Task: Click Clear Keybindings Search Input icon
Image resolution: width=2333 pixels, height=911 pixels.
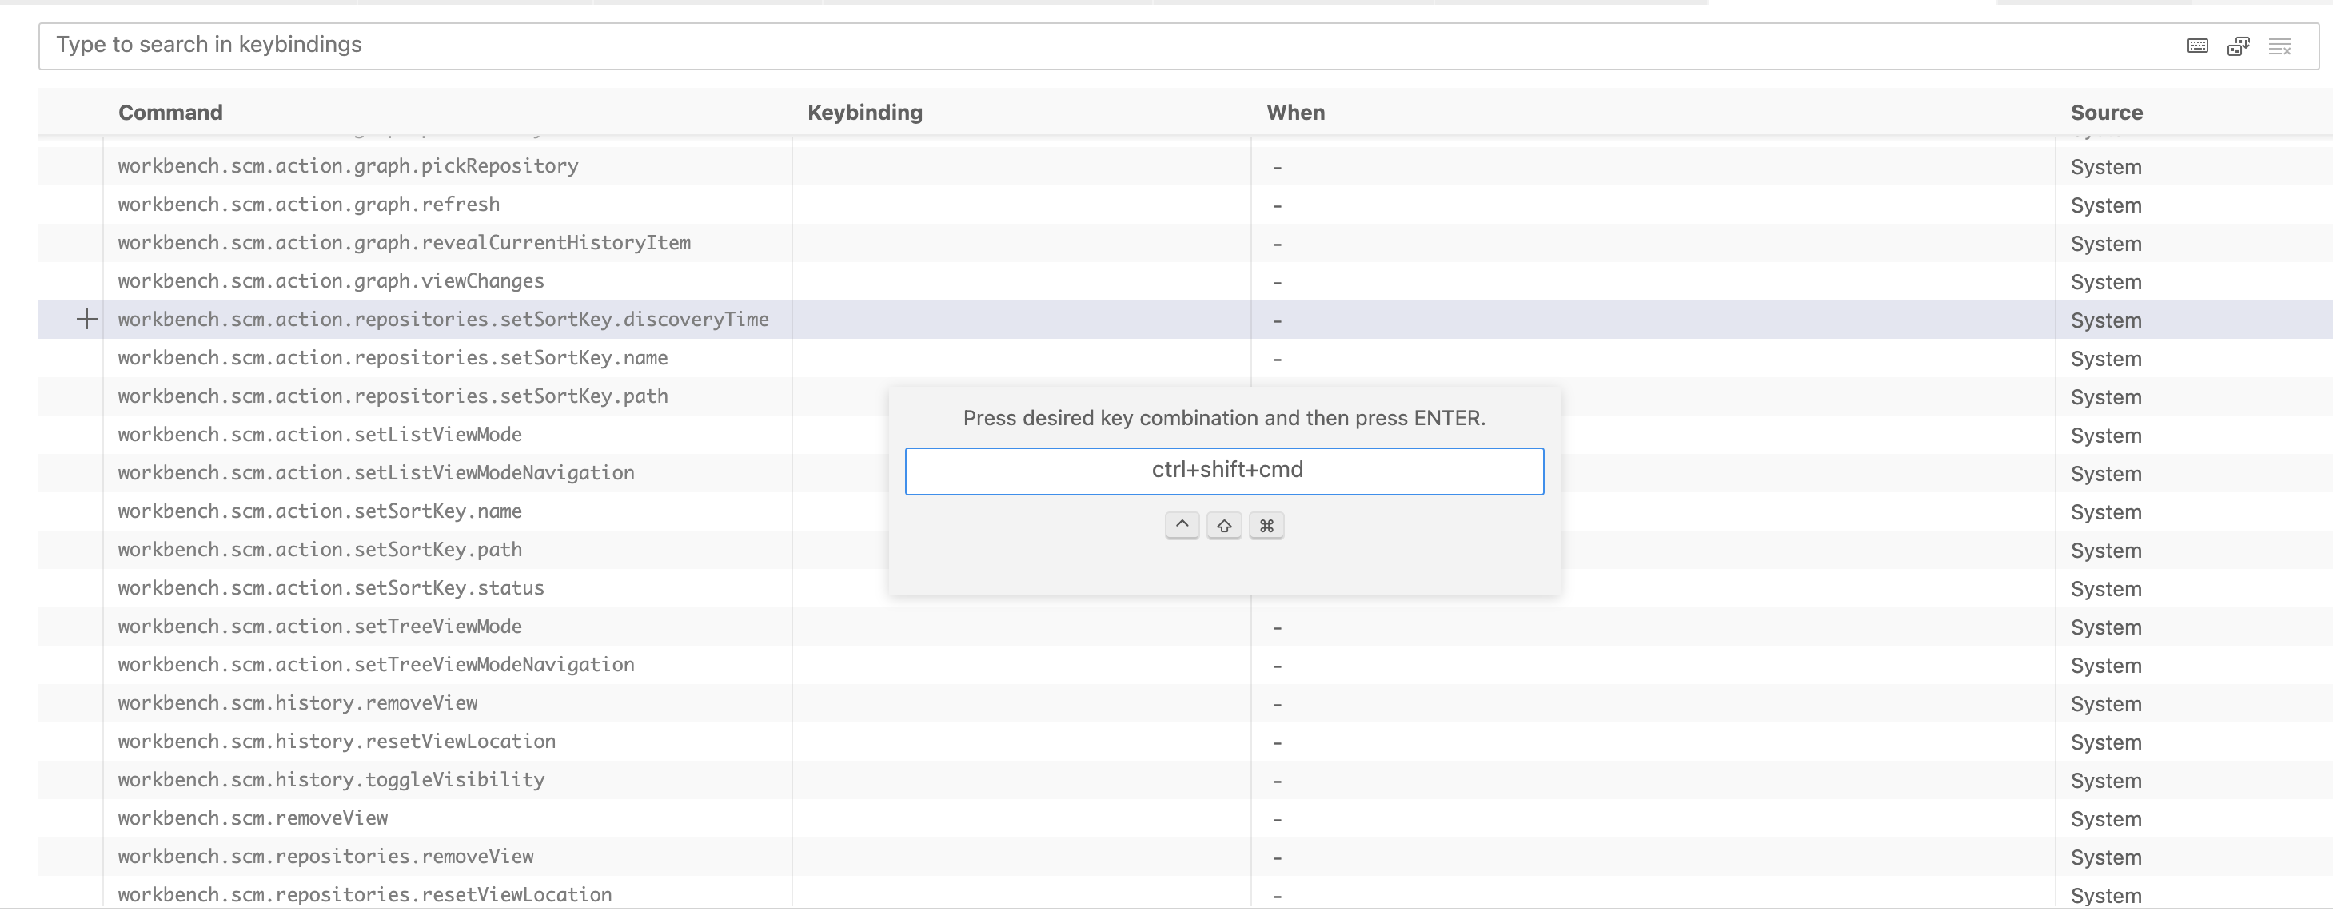Action: pos(2279,46)
